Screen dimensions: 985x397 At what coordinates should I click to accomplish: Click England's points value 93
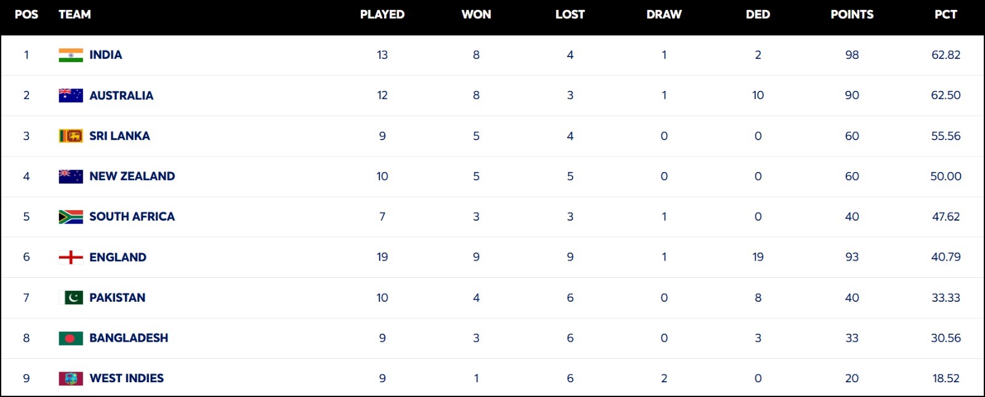[x=852, y=257]
